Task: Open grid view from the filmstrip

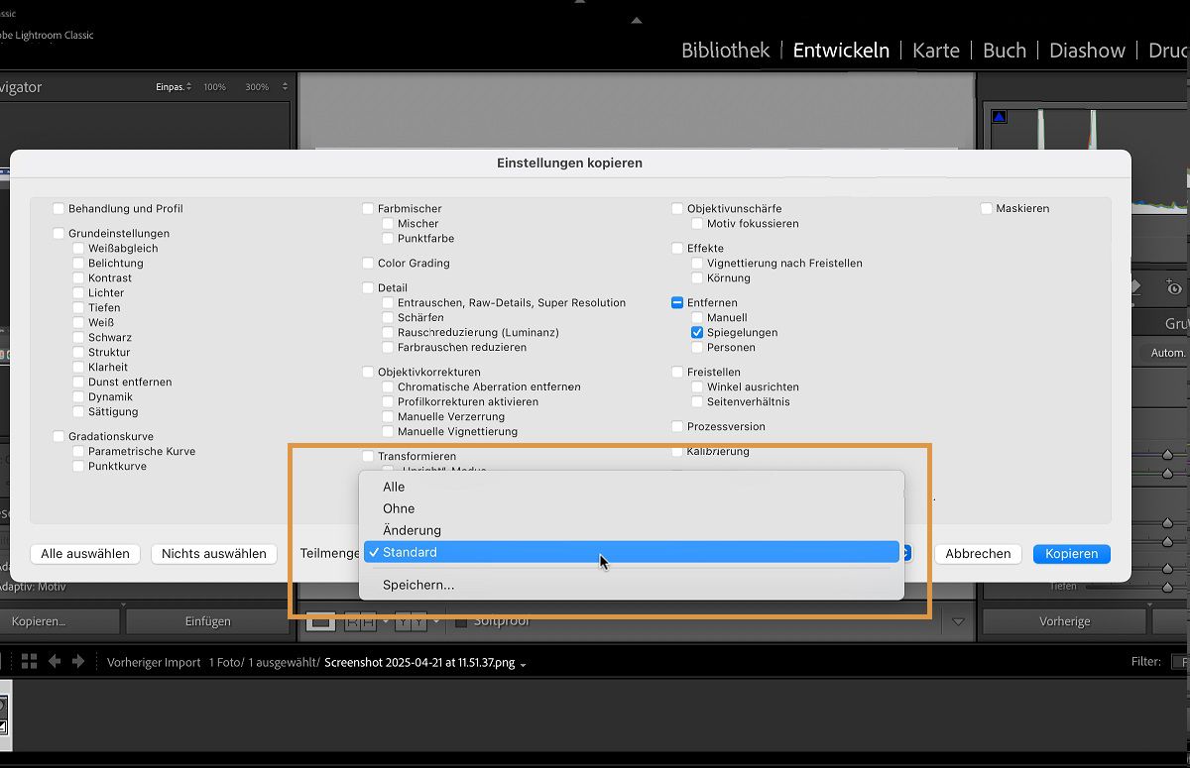Action: coord(31,661)
